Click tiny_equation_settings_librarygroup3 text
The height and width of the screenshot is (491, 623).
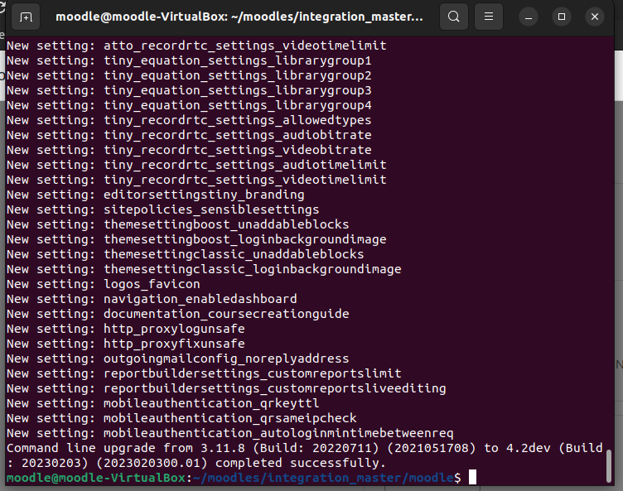[x=237, y=90]
